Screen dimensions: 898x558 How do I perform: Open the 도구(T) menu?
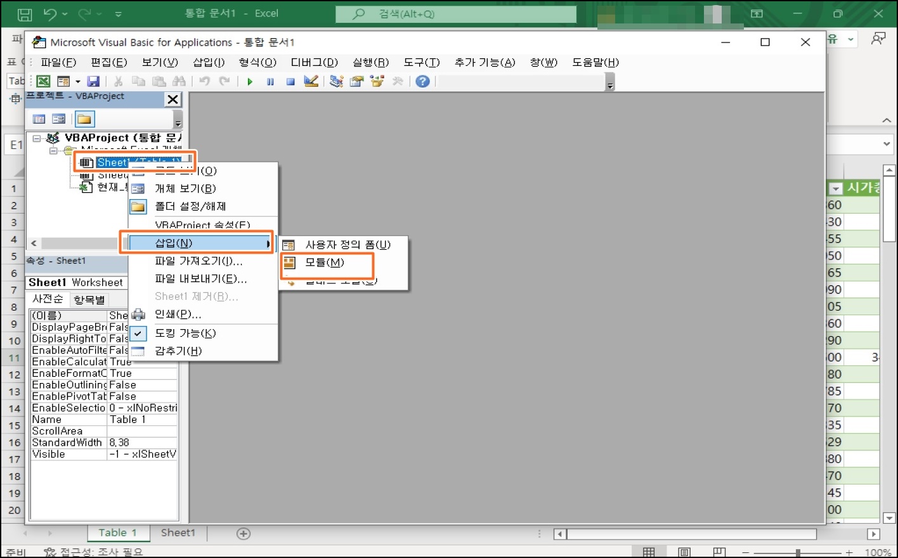422,62
